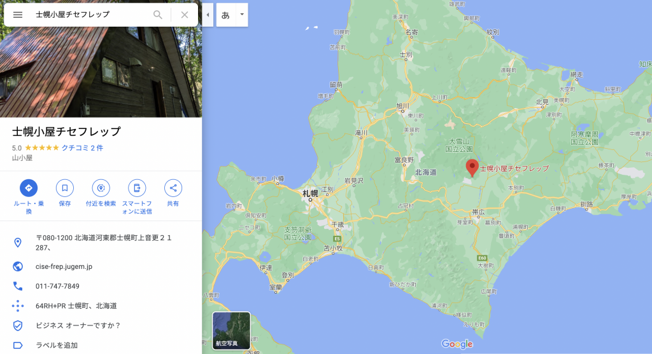Viewport: 652px width, 354px height.
Task: Click the ラベルを追加 add label option
Action: (x=57, y=345)
